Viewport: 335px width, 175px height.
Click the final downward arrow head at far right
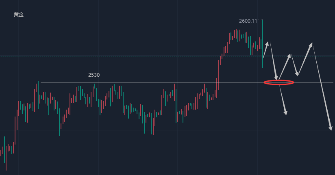click(331, 128)
